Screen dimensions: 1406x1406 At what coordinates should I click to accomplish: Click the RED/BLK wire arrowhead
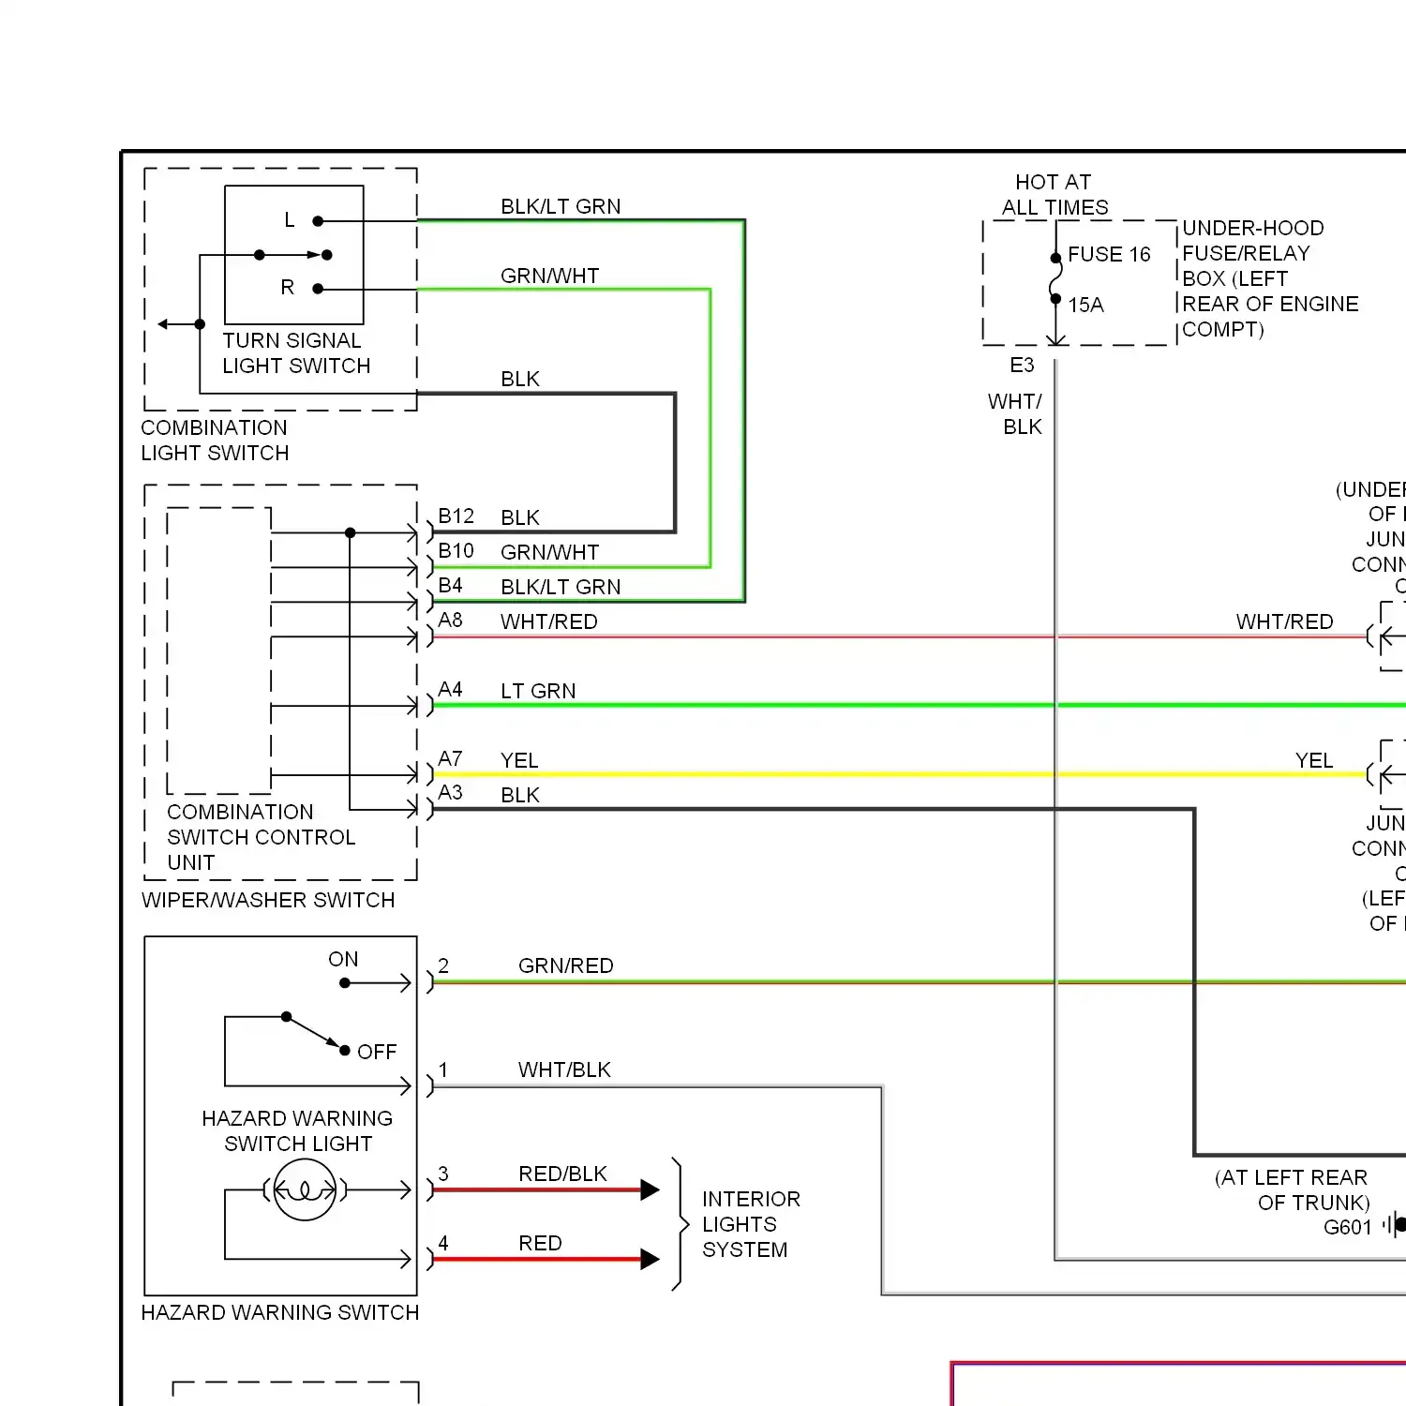click(650, 1190)
